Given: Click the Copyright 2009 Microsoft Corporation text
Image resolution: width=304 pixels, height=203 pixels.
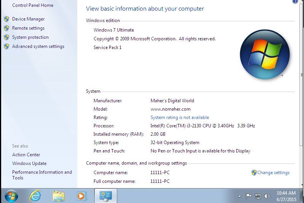Looking at the screenshot, I should point(154,39).
